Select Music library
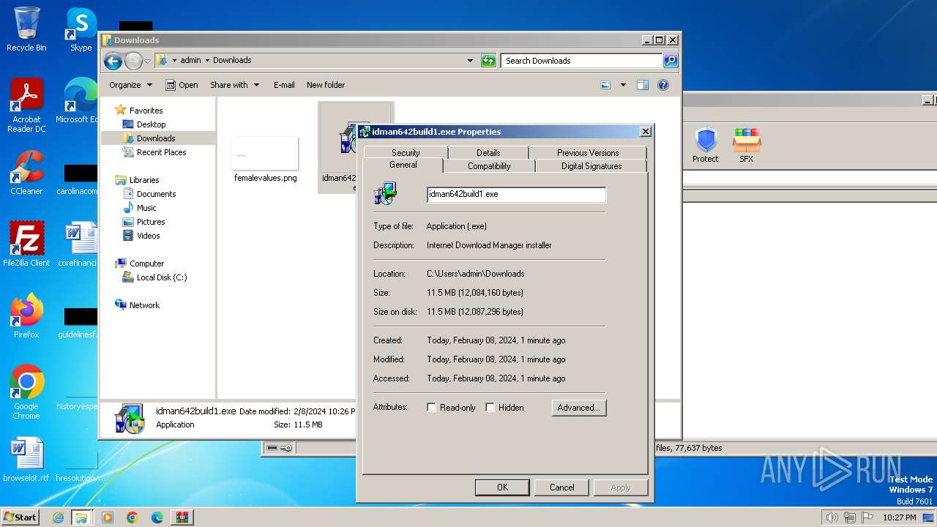 coord(146,208)
